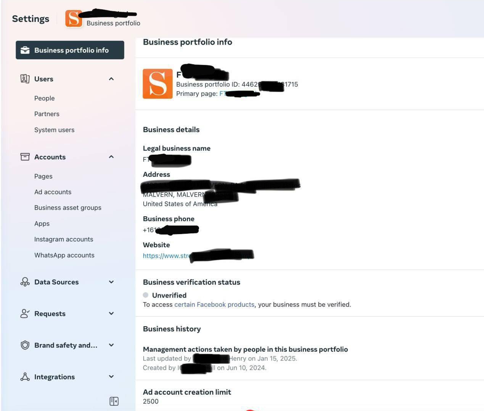The image size is (484, 411).
Task: Open the People menu item
Action: [x=44, y=98]
